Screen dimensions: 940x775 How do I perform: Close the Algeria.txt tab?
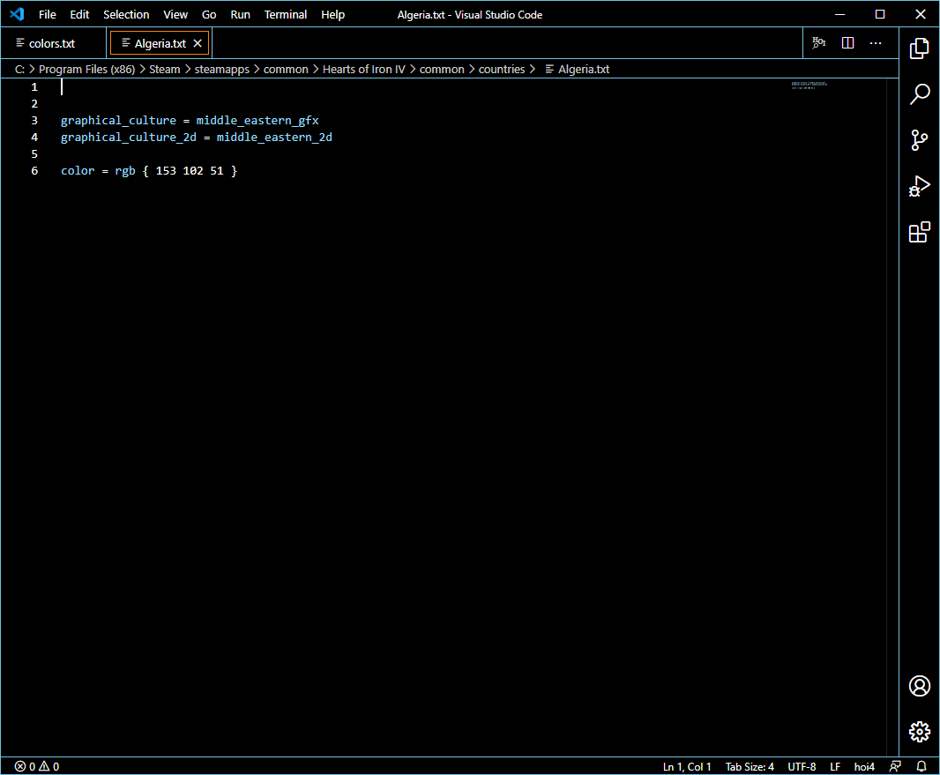198,43
